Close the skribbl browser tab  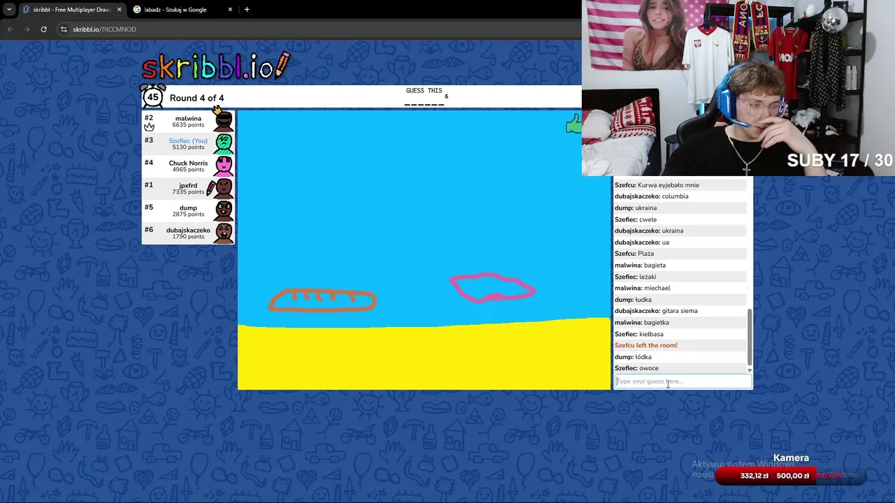click(x=119, y=10)
